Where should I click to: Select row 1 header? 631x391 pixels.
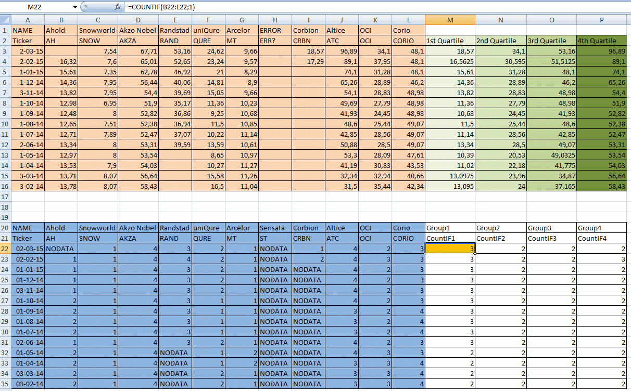point(6,30)
